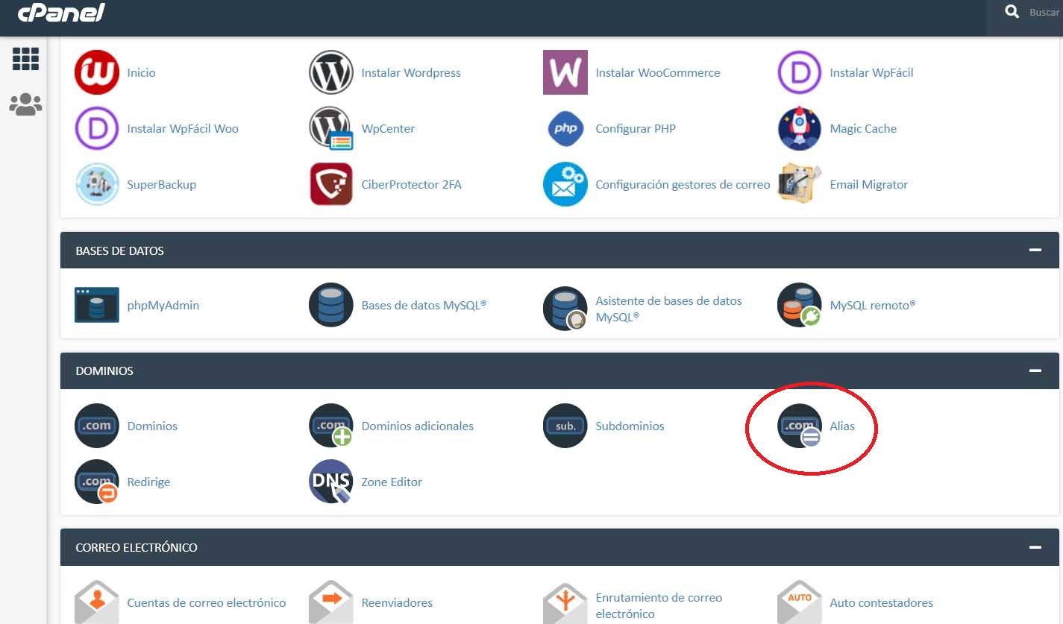Click the Email Migrator link

(869, 184)
